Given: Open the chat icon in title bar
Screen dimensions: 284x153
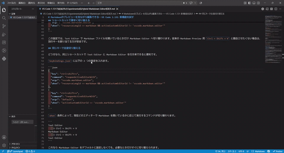Looking at the screenshot, I should click(191, 3).
